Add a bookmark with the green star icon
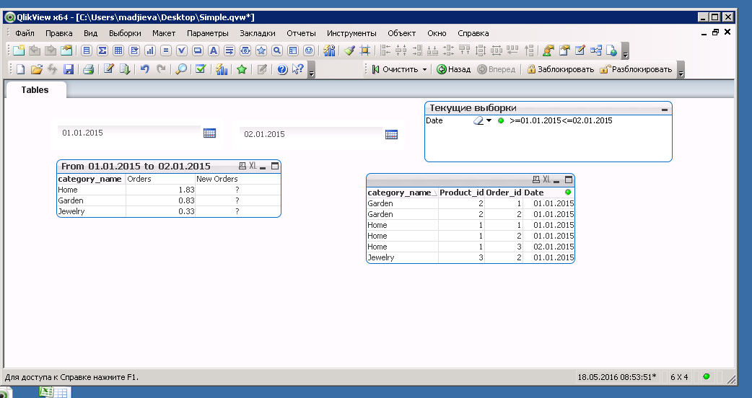This screenshot has width=752, height=398. 242,69
